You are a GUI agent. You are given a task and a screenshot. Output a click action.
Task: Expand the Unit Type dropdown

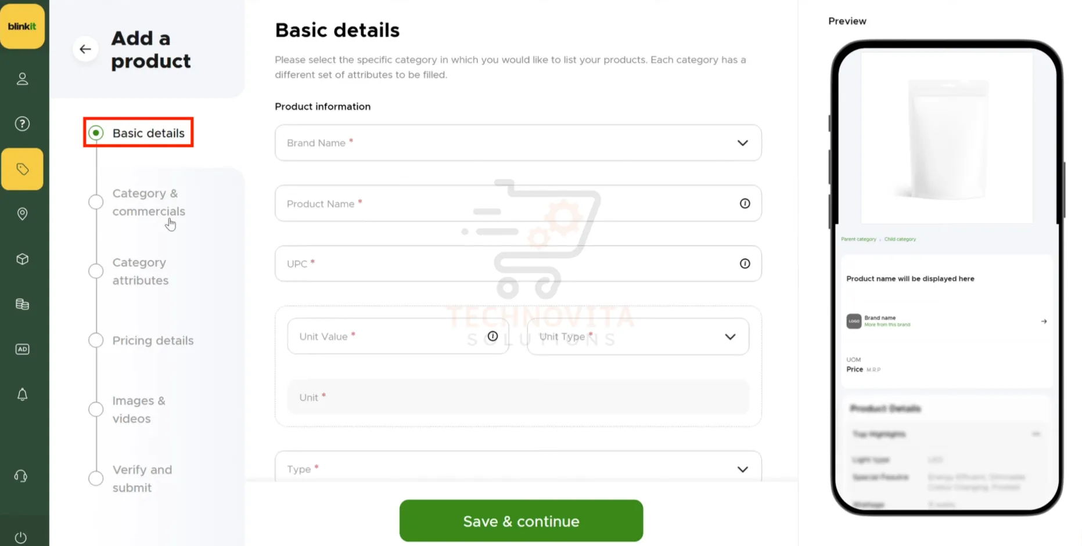click(x=730, y=336)
